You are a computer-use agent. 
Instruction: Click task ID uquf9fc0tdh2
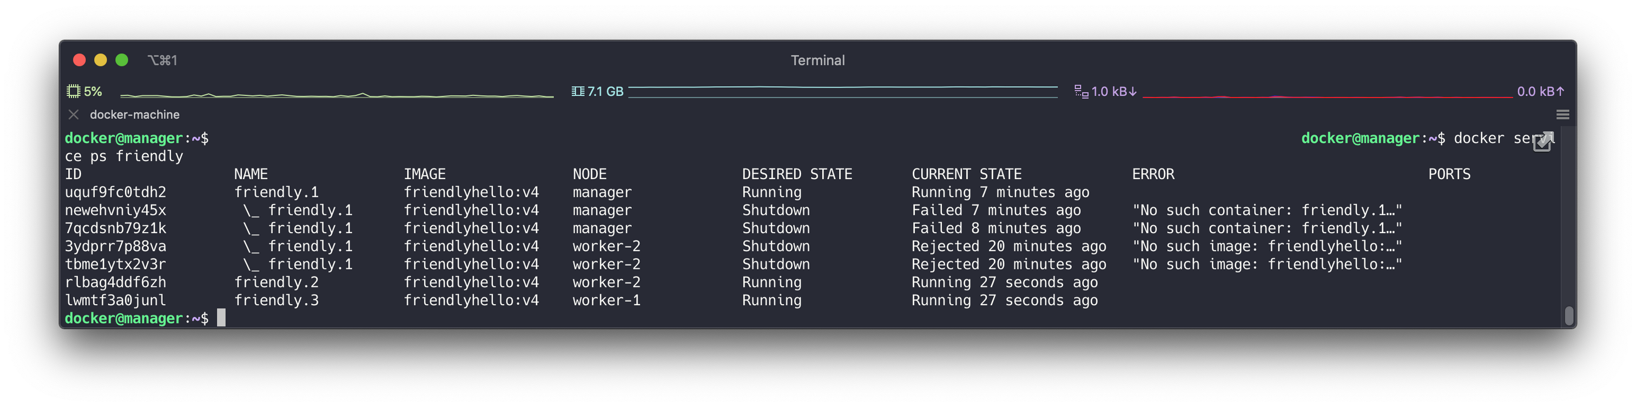[116, 192]
